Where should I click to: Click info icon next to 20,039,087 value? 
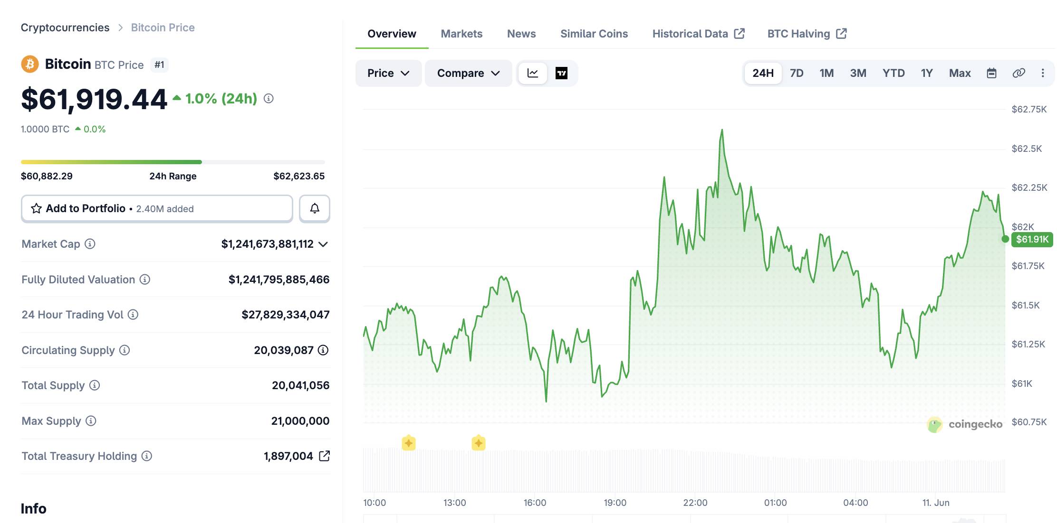[323, 350]
